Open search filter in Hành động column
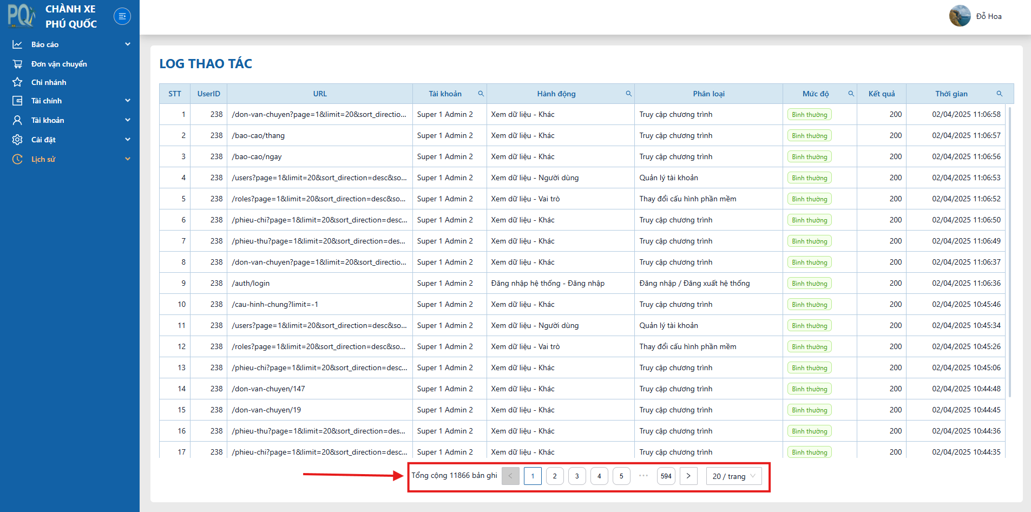Viewport: 1031px width, 512px height. (x=628, y=94)
